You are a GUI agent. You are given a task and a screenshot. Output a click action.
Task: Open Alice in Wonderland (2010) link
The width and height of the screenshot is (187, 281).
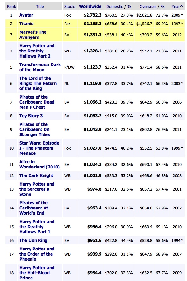(39, 165)
